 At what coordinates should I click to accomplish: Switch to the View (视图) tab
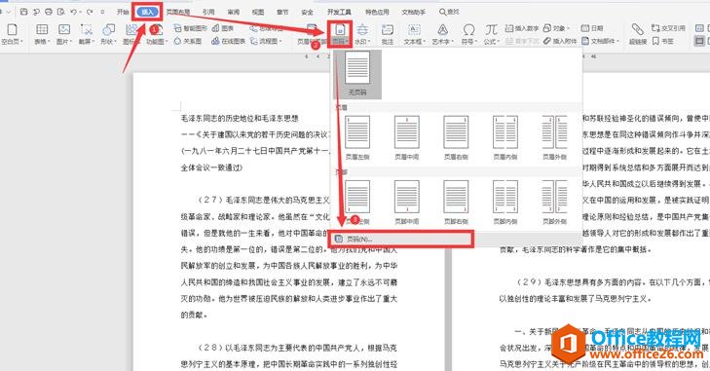[258, 12]
